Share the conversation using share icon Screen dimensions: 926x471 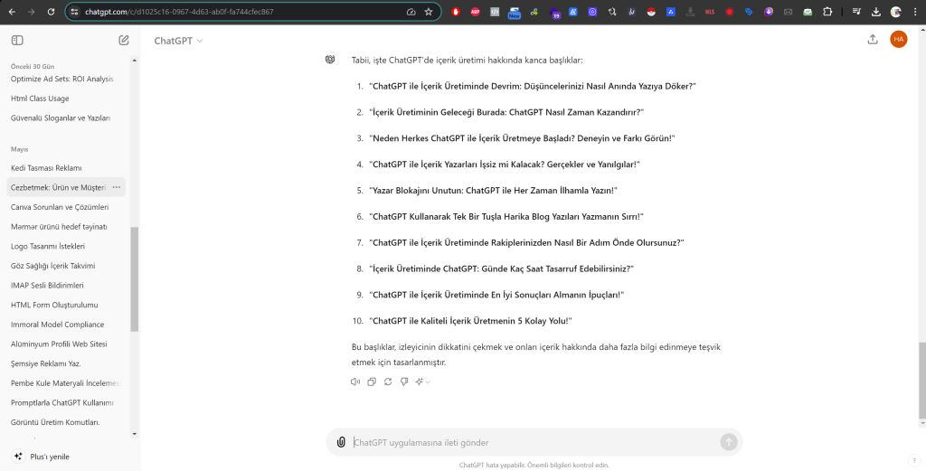[x=873, y=39]
